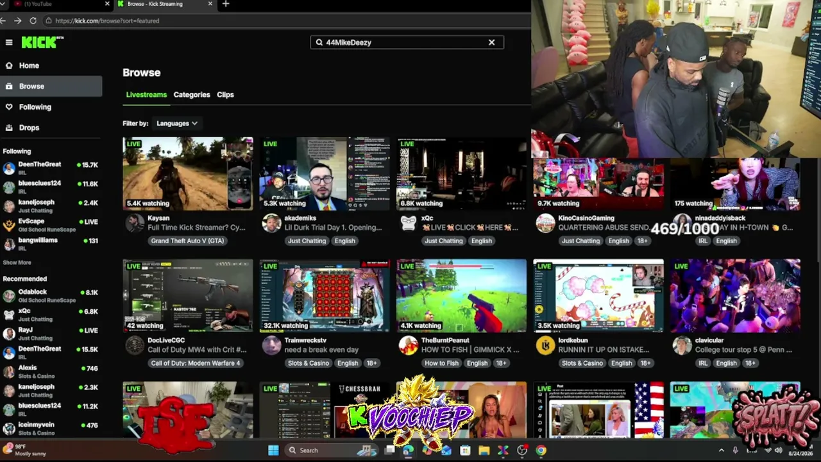Expand the Languages filter dropdown
This screenshot has width=821, height=462.
coord(176,123)
